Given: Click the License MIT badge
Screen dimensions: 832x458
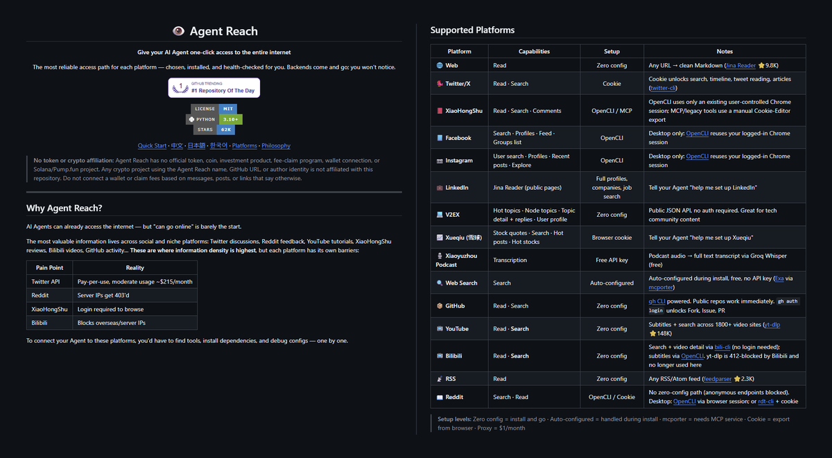Looking at the screenshot, I should point(214,109).
